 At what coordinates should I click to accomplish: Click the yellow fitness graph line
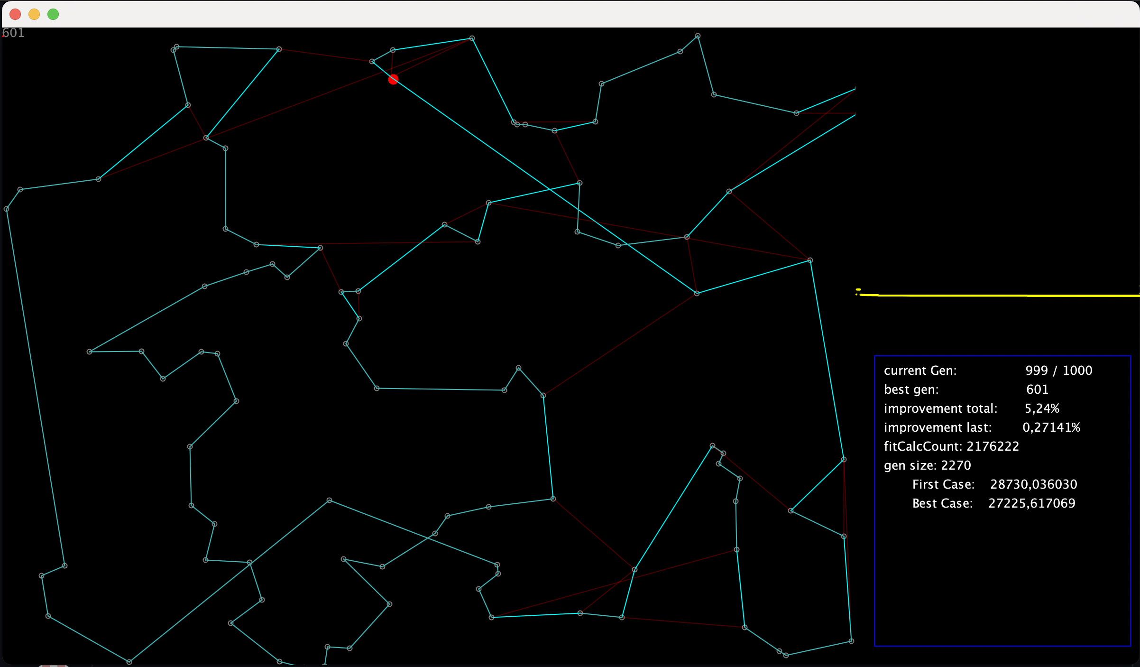996,295
